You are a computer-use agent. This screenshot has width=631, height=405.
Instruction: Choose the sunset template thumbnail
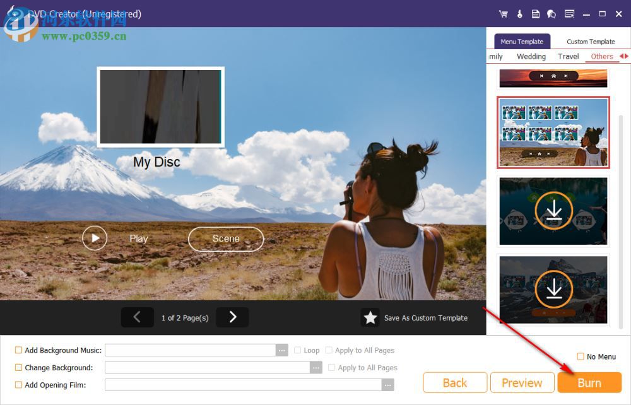pos(553,78)
